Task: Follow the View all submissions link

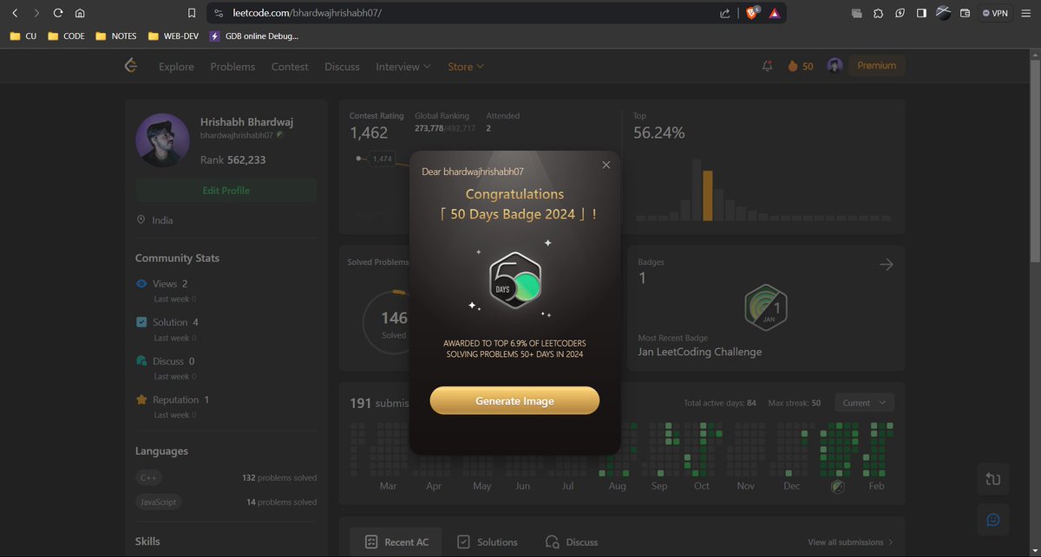Action: click(850, 542)
